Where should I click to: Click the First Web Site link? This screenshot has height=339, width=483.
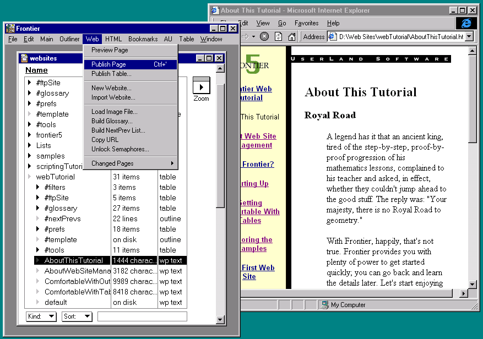point(258,272)
